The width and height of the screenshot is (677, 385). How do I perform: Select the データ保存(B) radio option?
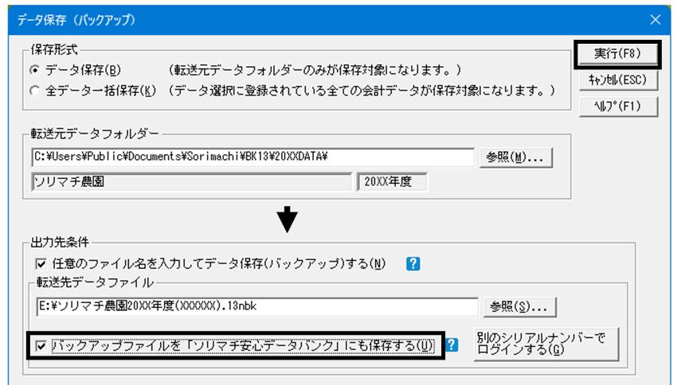coord(35,69)
